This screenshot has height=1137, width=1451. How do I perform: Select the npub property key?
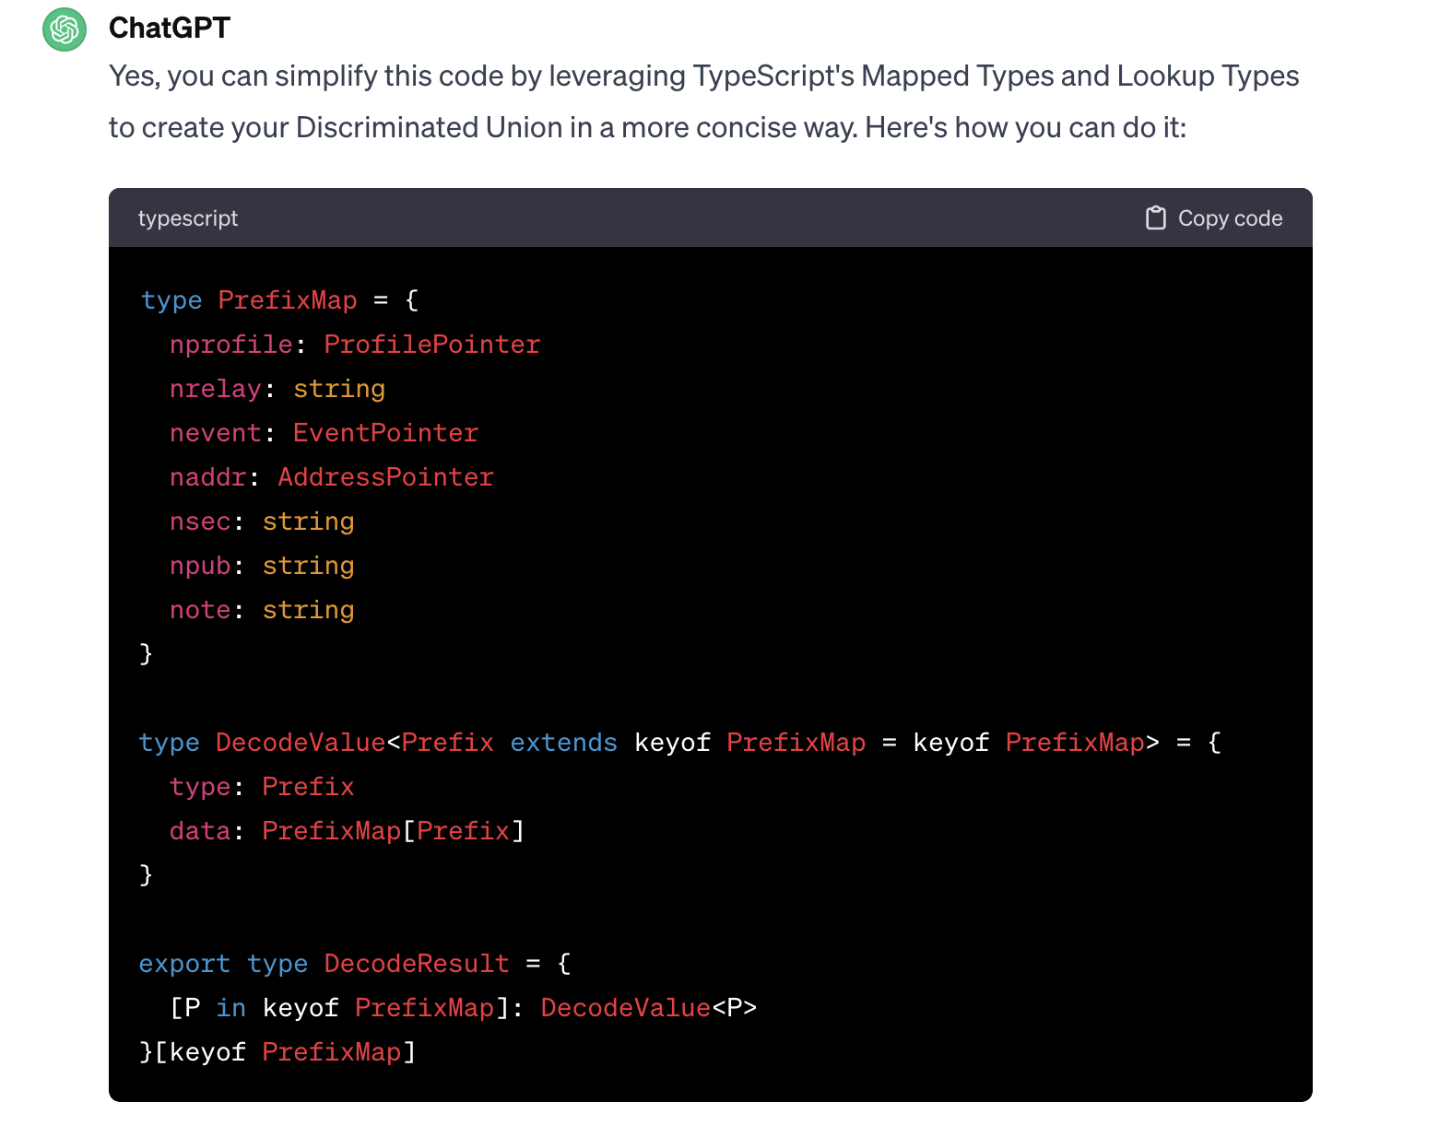[x=200, y=566]
